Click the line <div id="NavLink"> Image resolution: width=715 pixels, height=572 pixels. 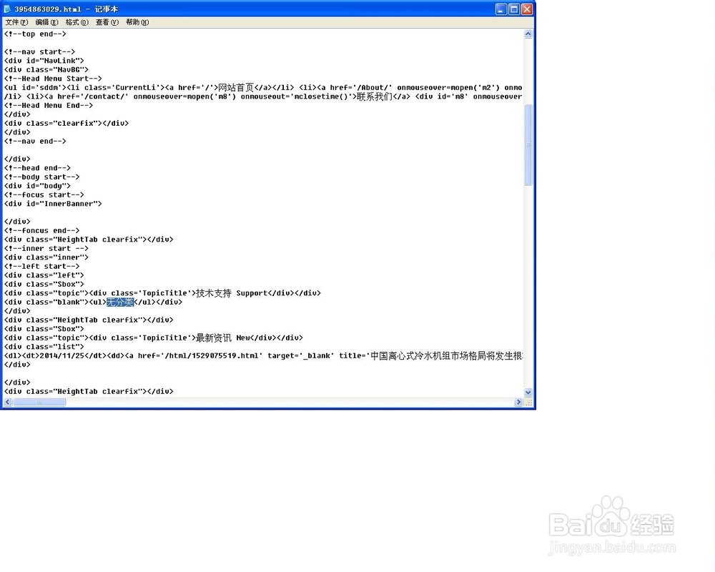pyautogui.click(x=44, y=61)
